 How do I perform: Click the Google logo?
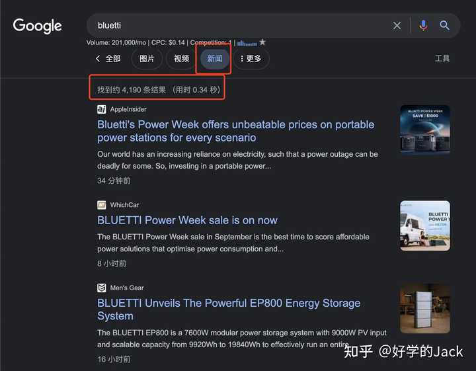(x=37, y=26)
